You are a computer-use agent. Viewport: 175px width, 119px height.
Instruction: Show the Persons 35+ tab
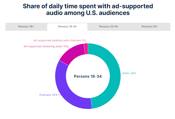pos(149,27)
